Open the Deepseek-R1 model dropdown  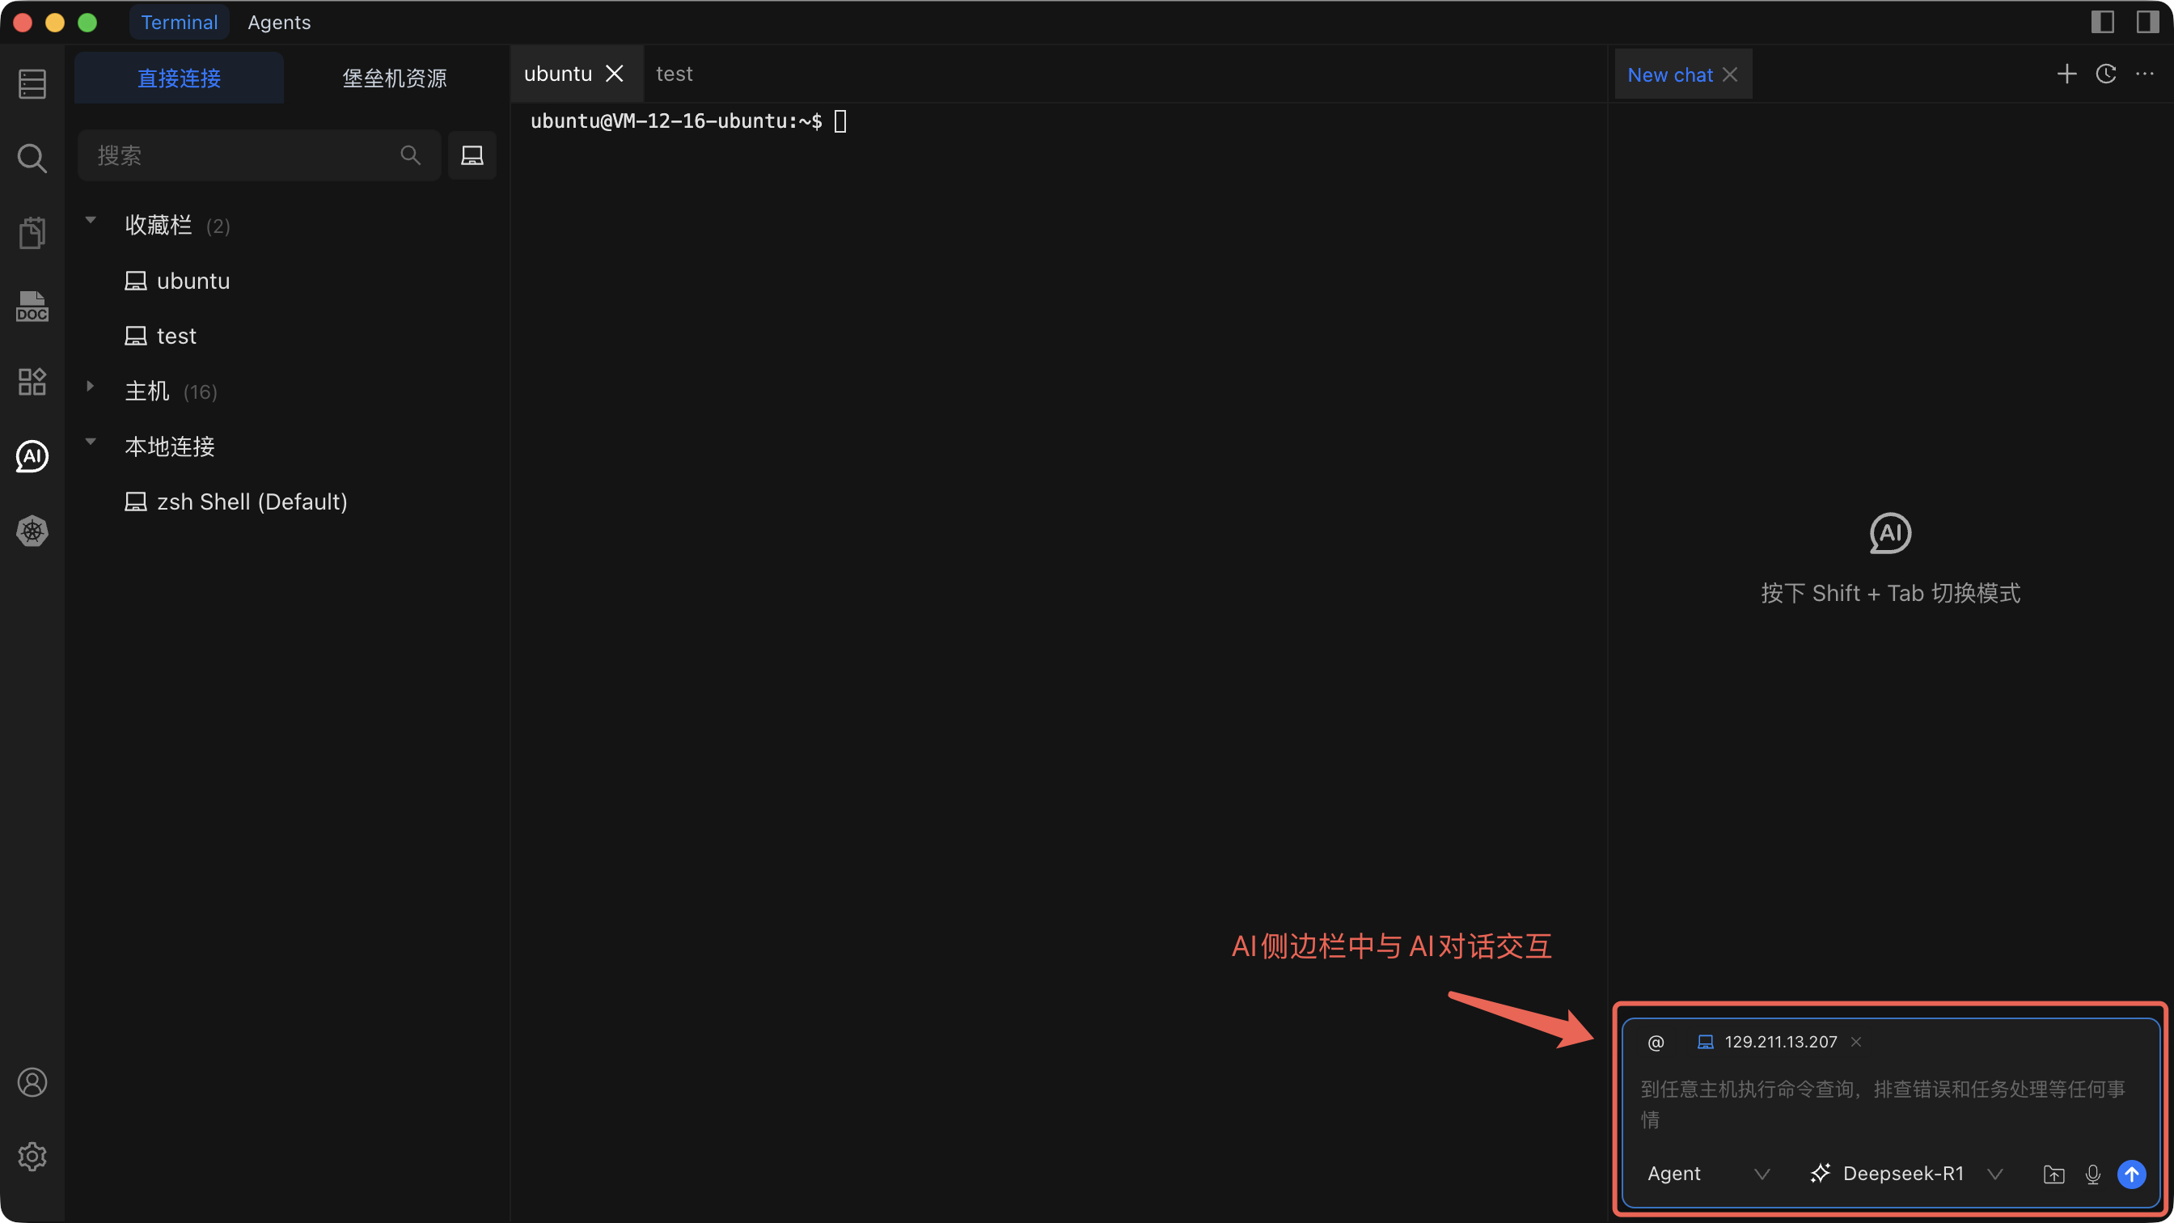[1905, 1173]
